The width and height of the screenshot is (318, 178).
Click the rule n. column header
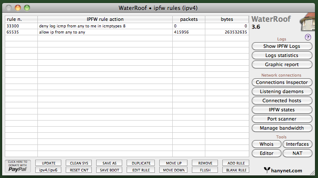[x=21, y=19]
